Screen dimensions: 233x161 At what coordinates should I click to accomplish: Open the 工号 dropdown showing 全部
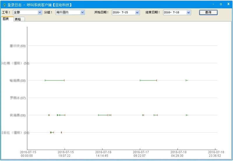[40, 12]
